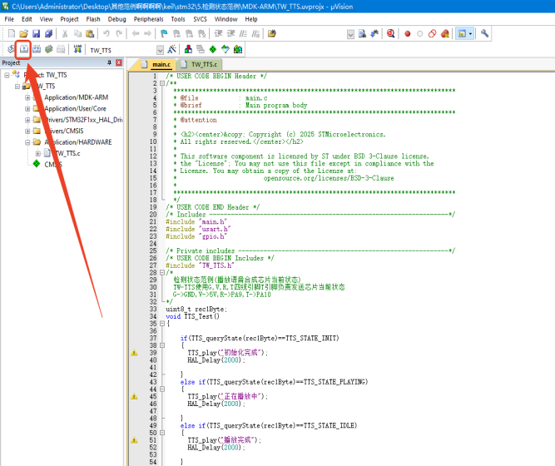Open the TW_TTS target selection dropdown

(x=160, y=50)
